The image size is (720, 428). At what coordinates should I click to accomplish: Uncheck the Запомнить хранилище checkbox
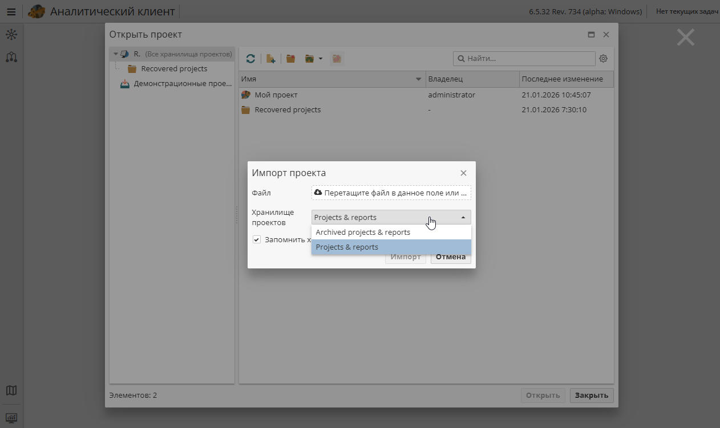pos(257,239)
